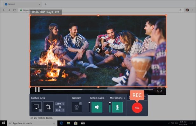The image size is (196, 126).
Task: Open Microsoft Store from taskbar
Action: (x=76, y=123)
